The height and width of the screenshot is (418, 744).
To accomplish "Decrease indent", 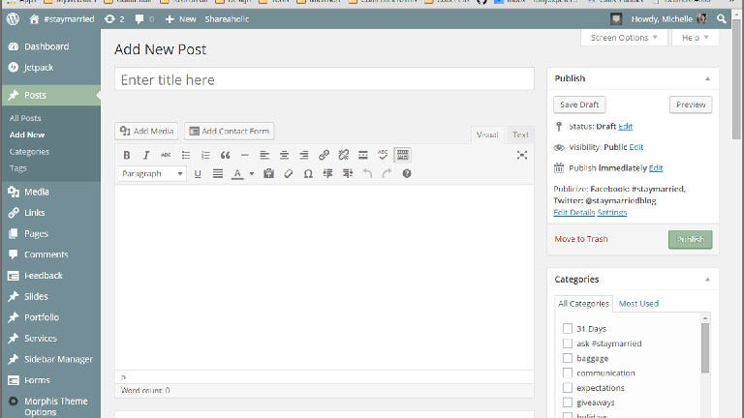I will [x=327, y=174].
